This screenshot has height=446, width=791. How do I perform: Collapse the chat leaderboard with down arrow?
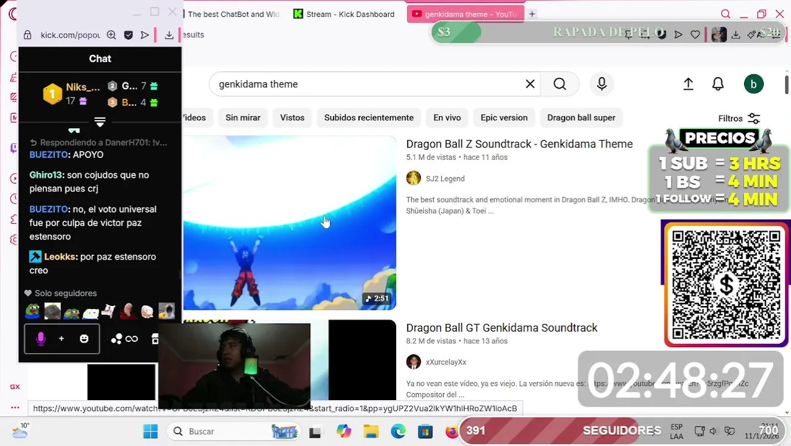tap(100, 121)
